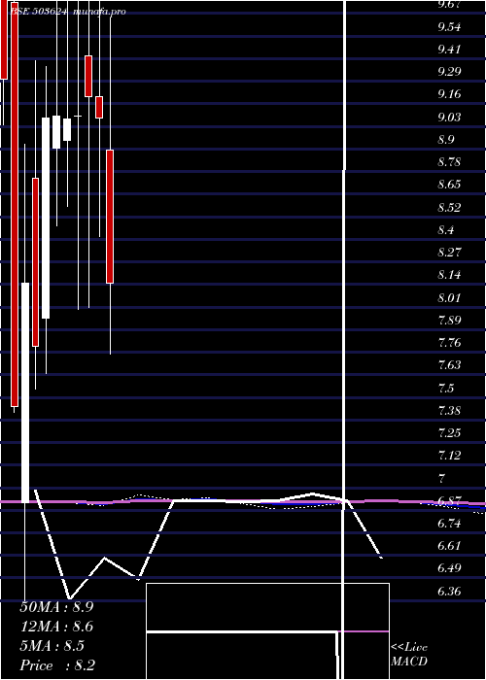This screenshot has width=486, height=680.
Task: Click the 7.76 price label
Action: (449, 343)
